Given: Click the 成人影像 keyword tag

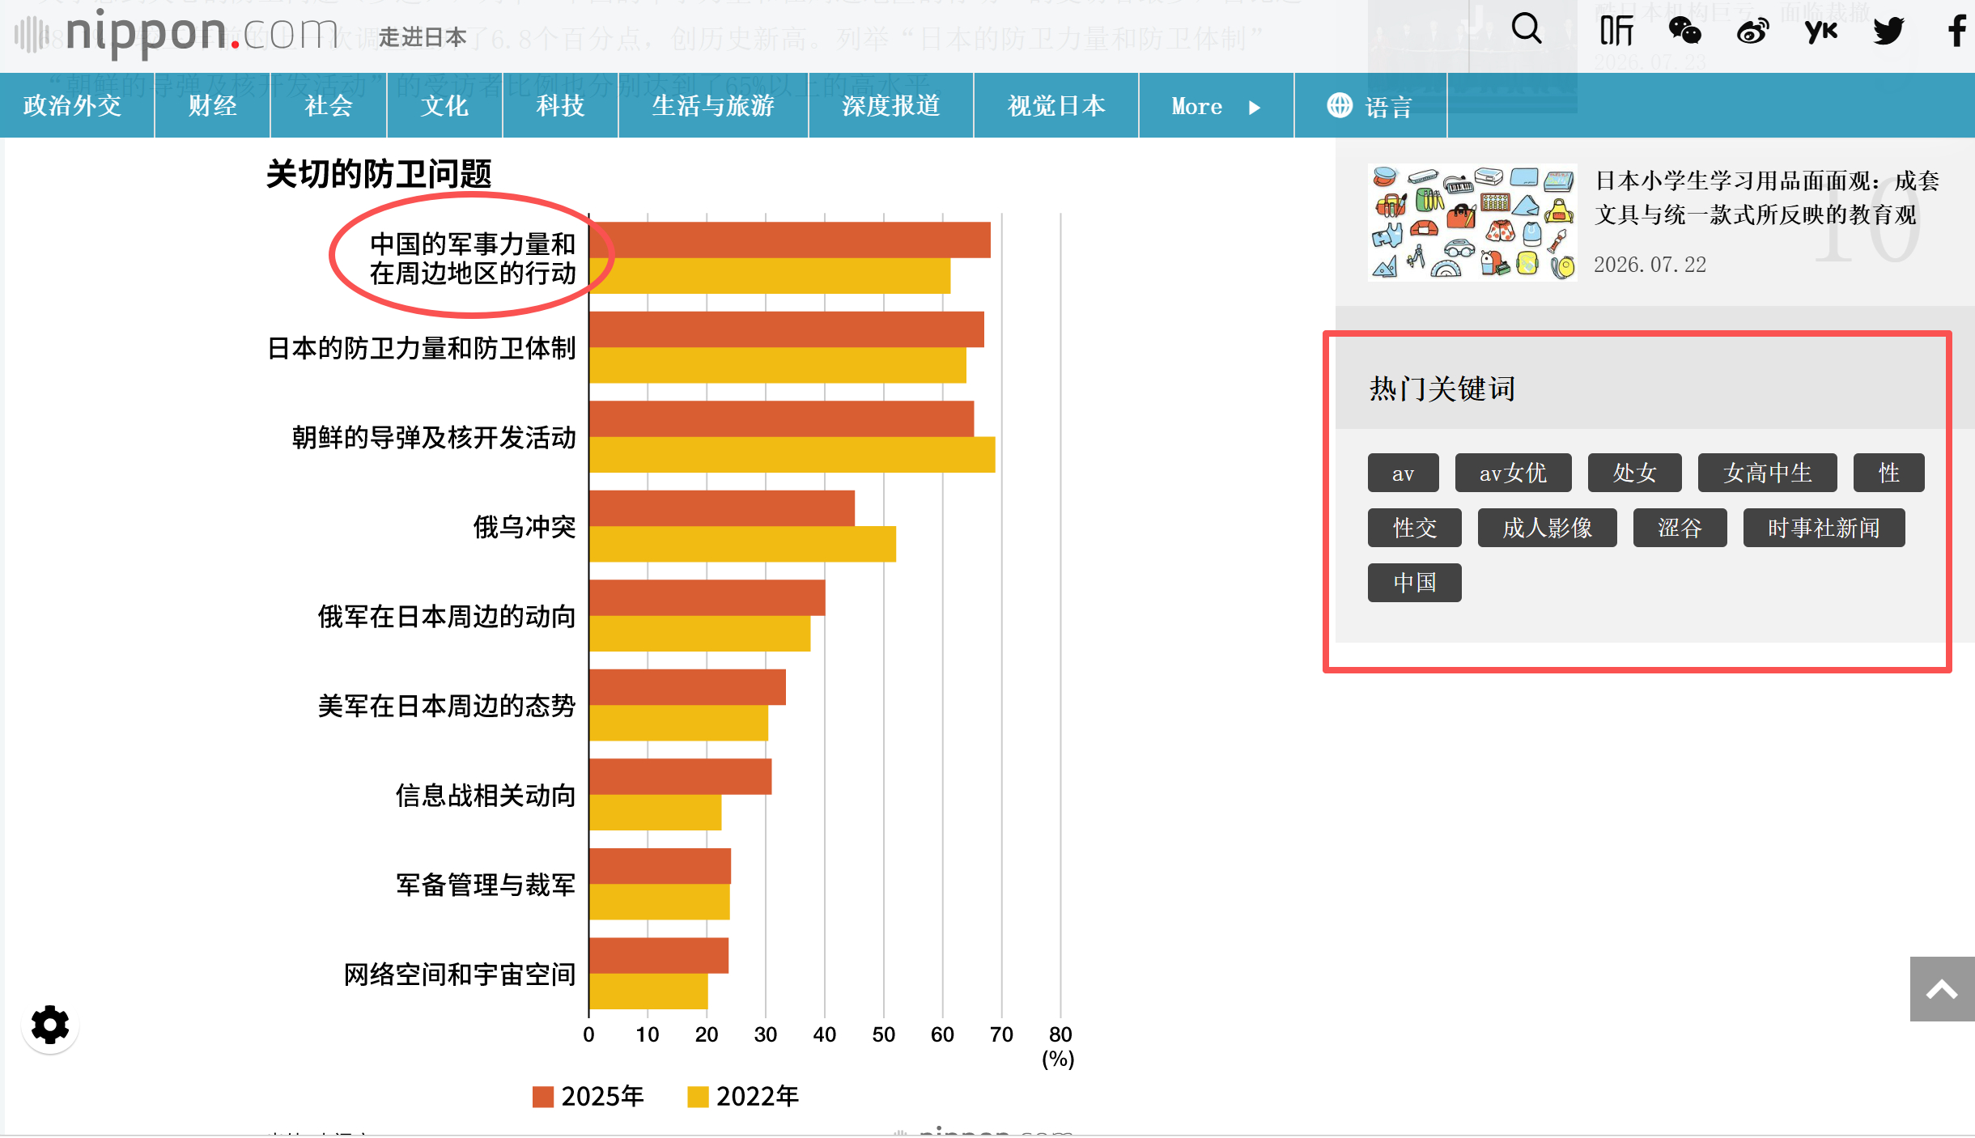Looking at the screenshot, I should point(1547,528).
